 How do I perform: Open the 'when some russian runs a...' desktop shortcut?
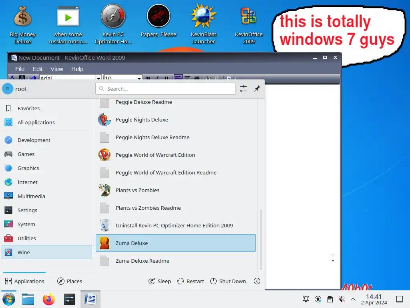tap(68, 25)
